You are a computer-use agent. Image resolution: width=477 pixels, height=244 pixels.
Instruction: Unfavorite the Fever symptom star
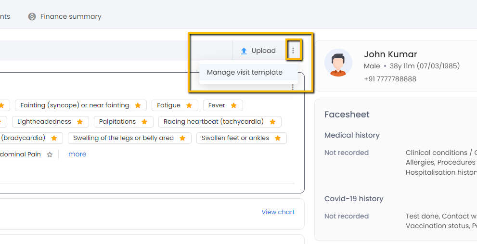click(234, 105)
